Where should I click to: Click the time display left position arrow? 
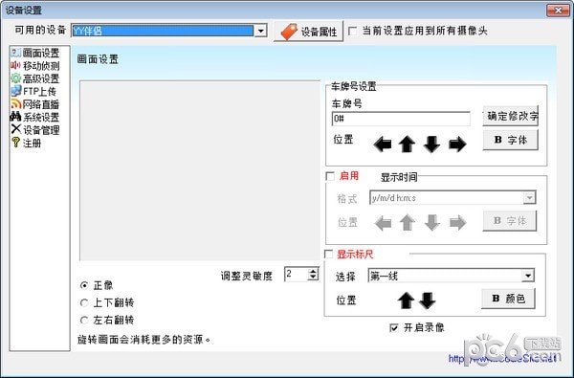384,223
